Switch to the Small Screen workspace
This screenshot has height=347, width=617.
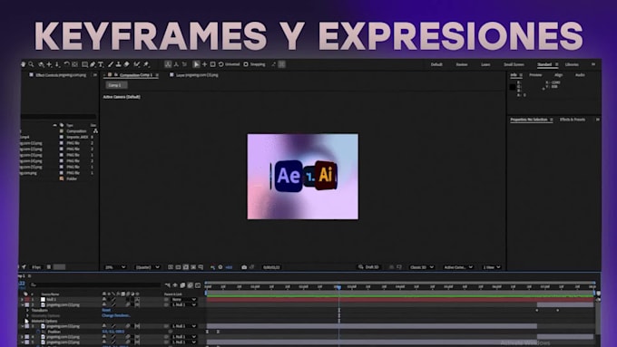[514, 64]
